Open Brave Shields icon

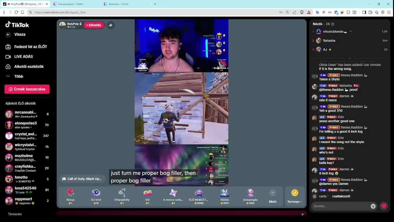[302, 12]
